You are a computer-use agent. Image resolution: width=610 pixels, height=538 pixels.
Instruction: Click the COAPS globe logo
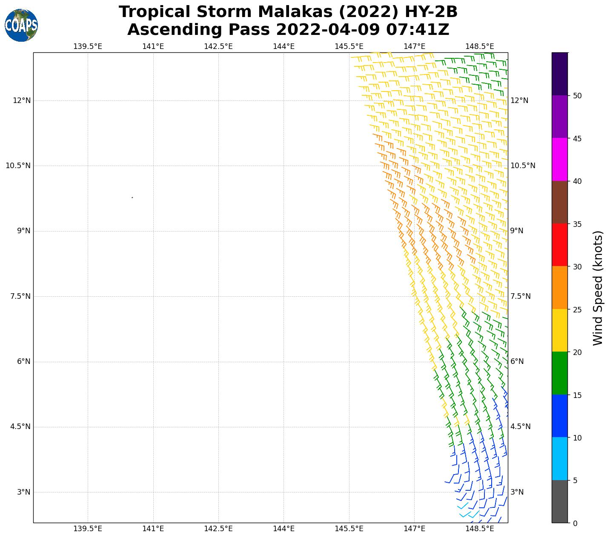(x=21, y=26)
